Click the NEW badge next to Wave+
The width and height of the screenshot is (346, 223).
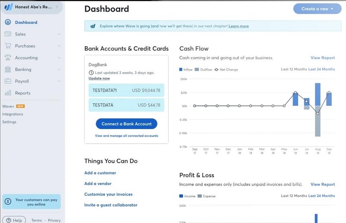20,106
